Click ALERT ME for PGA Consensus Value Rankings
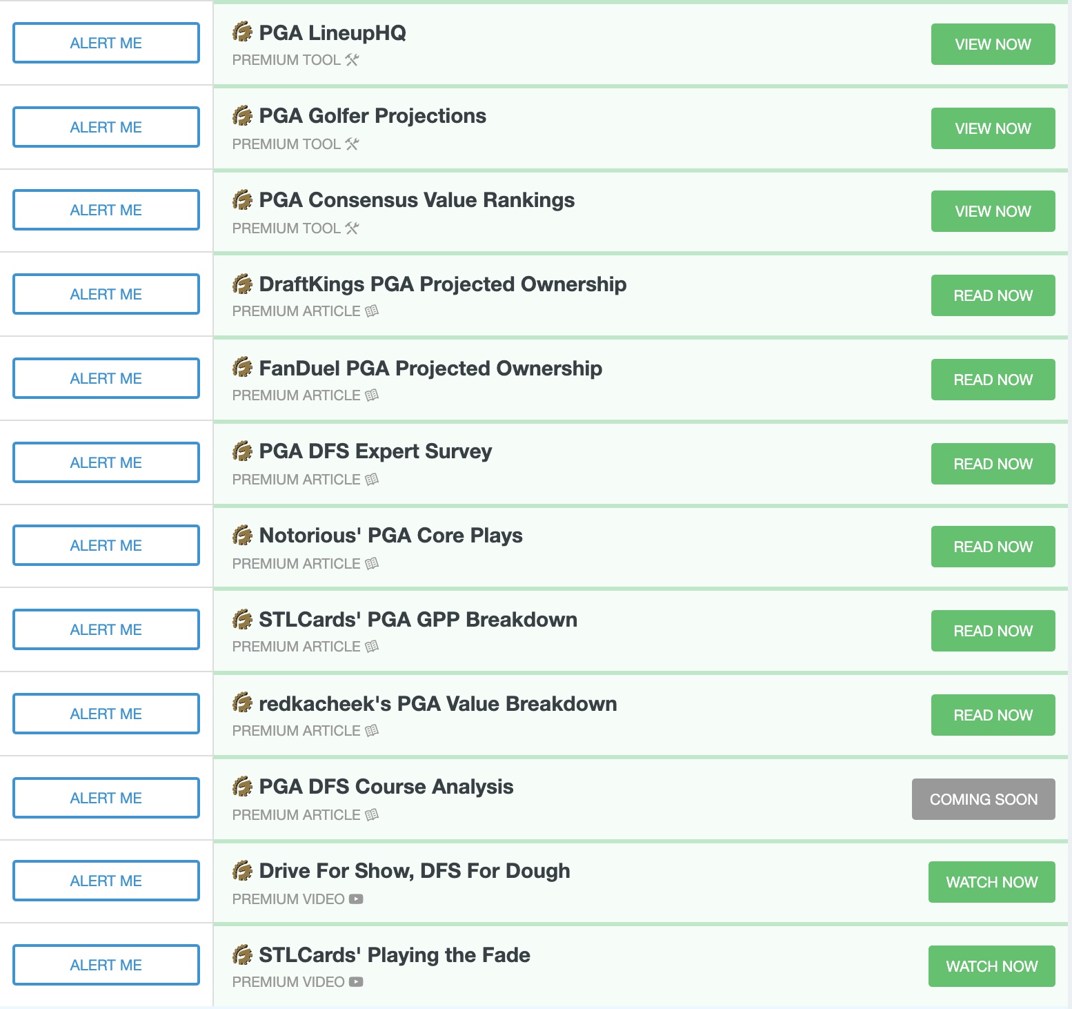This screenshot has width=1072, height=1009. pyautogui.click(x=106, y=210)
